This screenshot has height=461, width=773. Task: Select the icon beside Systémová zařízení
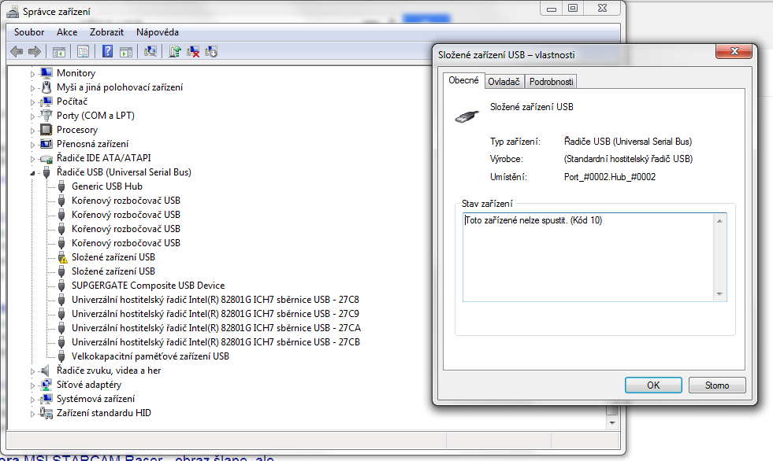click(46, 399)
